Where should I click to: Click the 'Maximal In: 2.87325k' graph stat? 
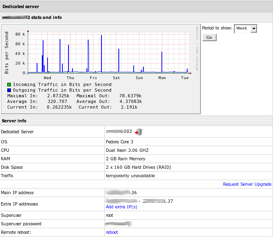(x=38, y=96)
